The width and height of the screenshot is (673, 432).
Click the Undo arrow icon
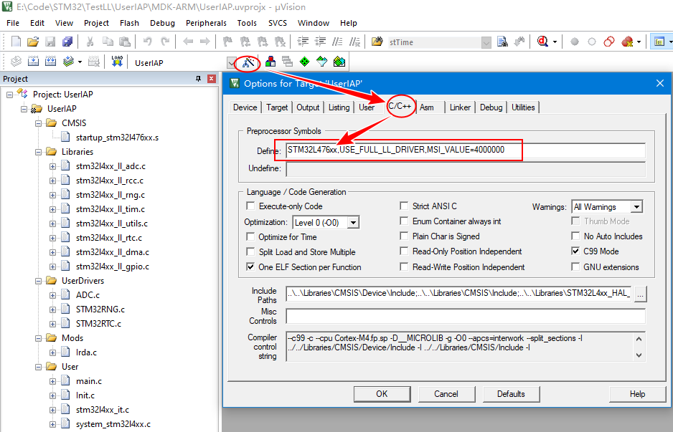point(148,42)
